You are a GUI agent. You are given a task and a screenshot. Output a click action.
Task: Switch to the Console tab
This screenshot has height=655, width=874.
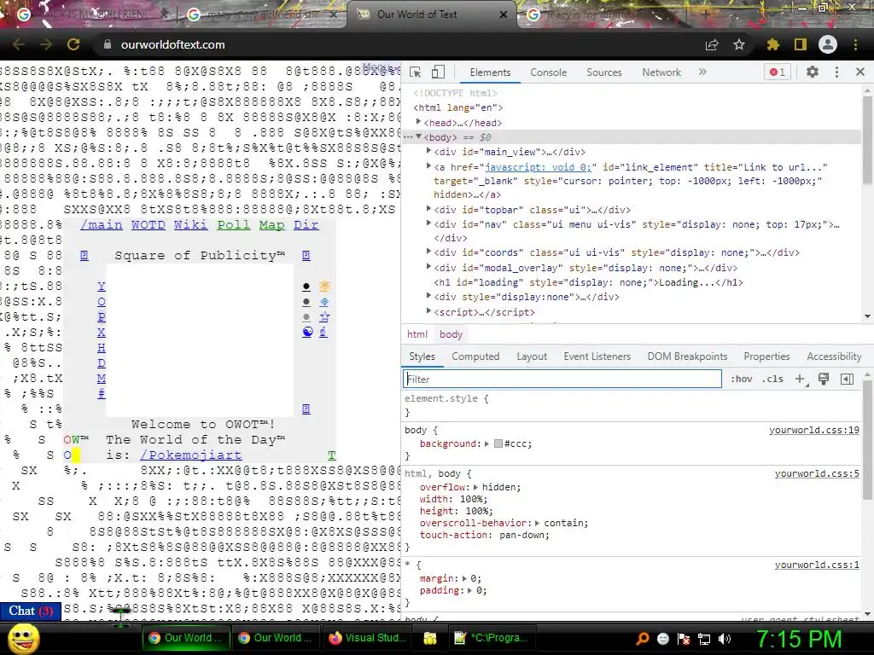pos(549,72)
